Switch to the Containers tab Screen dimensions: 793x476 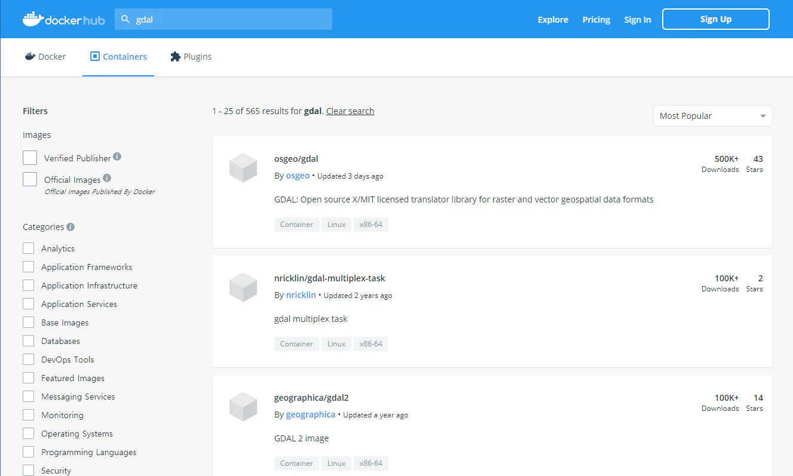click(x=118, y=57)
